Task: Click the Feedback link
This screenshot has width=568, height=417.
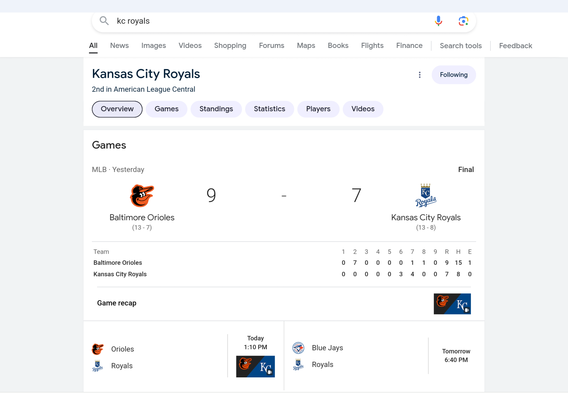Action: tap(515, 46)
